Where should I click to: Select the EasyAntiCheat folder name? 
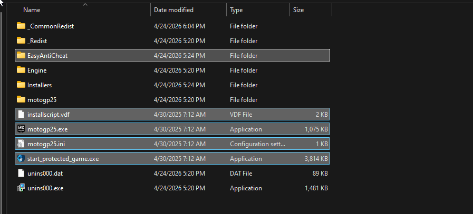pyautogui.click(x=47, y=56)
